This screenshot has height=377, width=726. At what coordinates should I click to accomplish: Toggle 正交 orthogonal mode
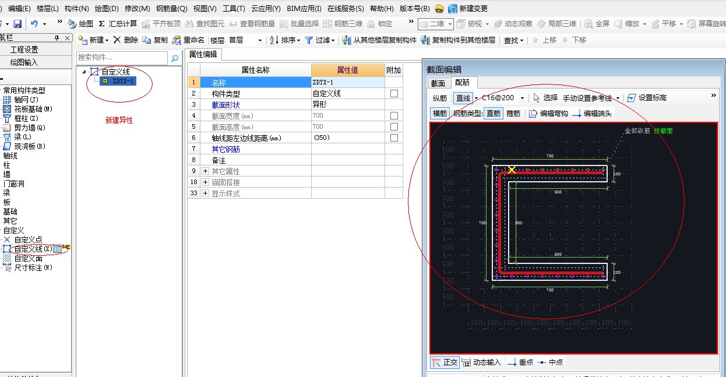tap(445, 362)
